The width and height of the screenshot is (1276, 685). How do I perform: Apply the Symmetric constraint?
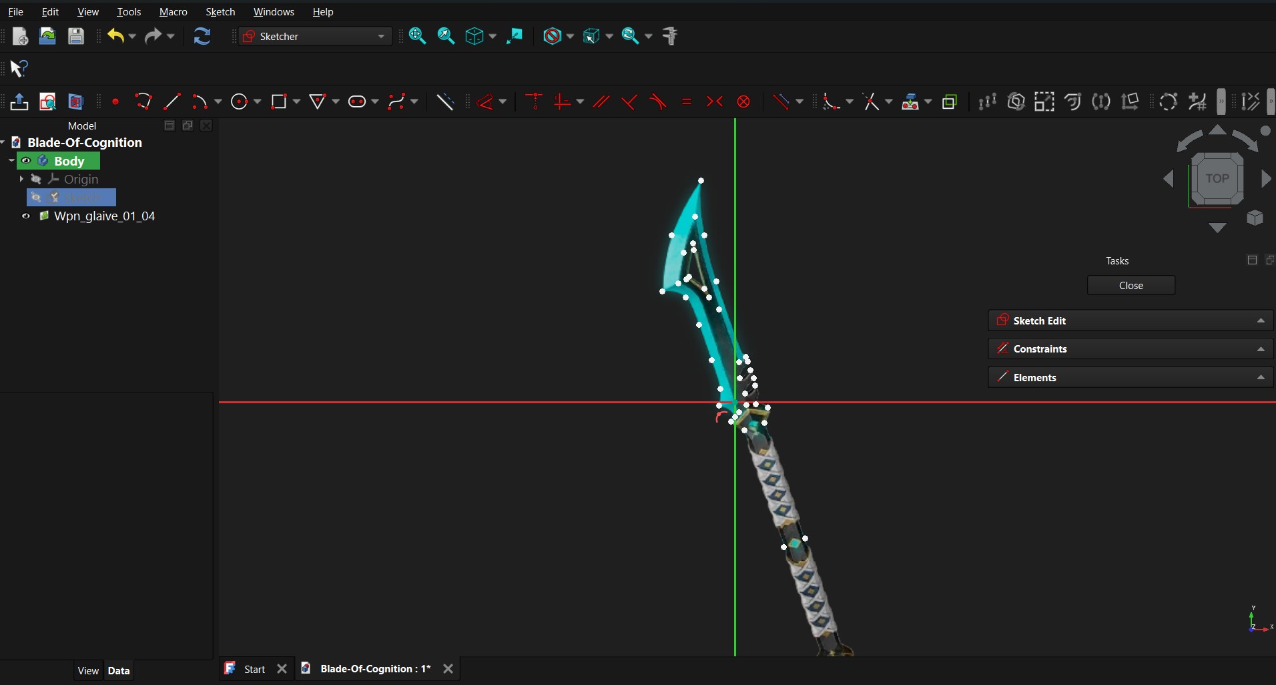(715, 101)
